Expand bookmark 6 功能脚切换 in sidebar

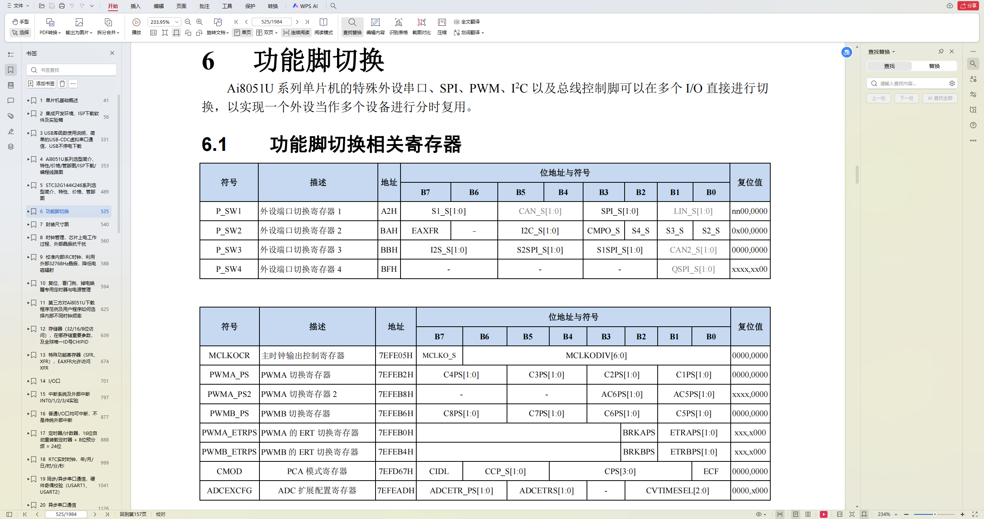point(28,211)
